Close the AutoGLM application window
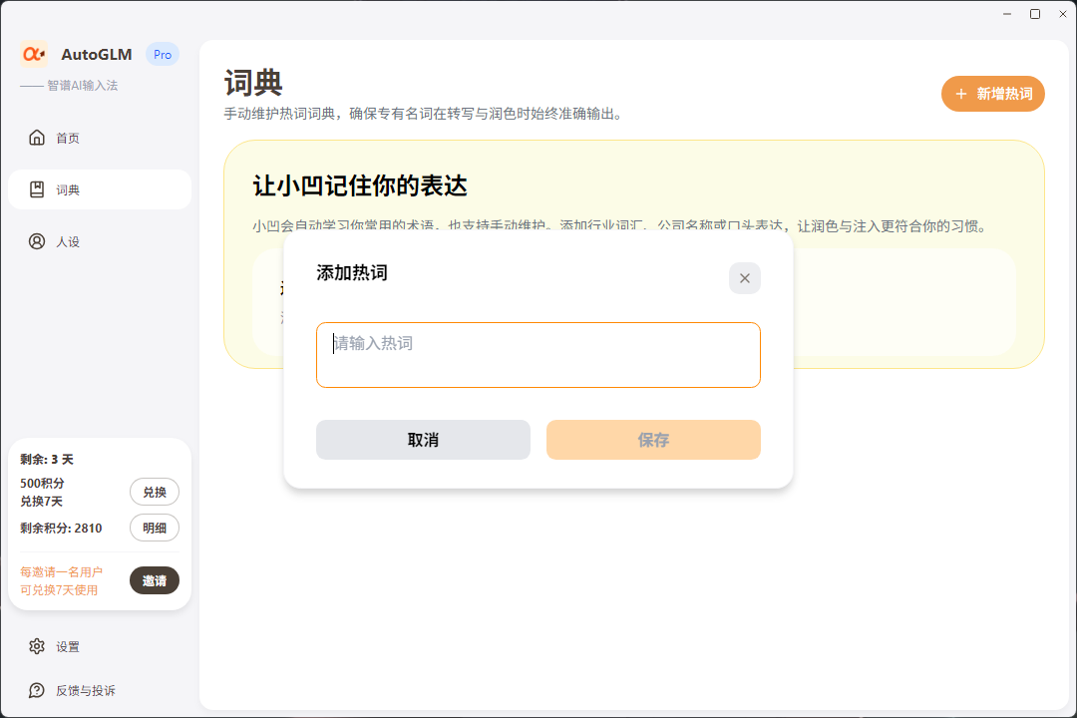Image resolution: width=1077 pixels, height=718 pixels. tap(1061, 14)
